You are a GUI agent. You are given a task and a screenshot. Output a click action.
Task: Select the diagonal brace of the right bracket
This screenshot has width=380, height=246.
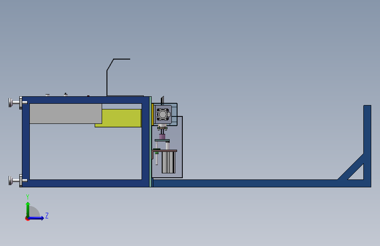[x=351, y=167]
